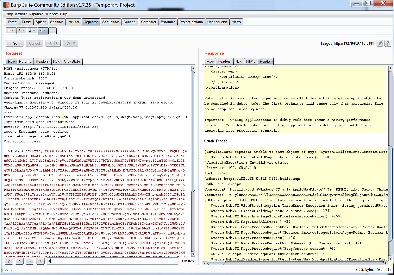Click the Go button to send request
Image resolution: width=394 pixels, height=275 pixels.
click(15, 43)
